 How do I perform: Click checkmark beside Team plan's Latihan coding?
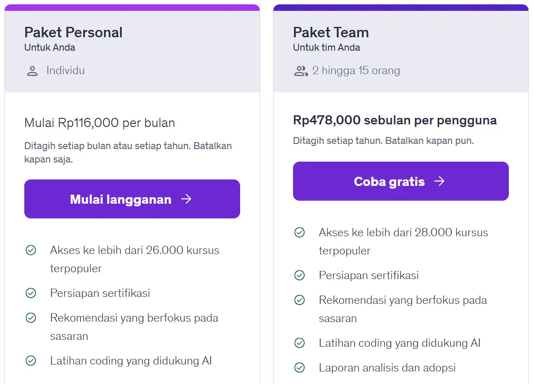300,343
